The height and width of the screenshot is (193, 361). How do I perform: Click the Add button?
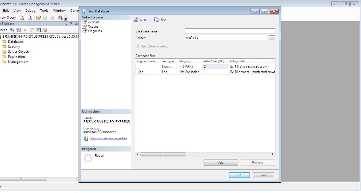221,163
